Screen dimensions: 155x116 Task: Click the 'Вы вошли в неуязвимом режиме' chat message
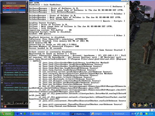16,77
